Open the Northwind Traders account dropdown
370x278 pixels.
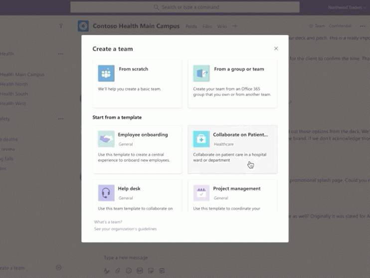[347, 7]
